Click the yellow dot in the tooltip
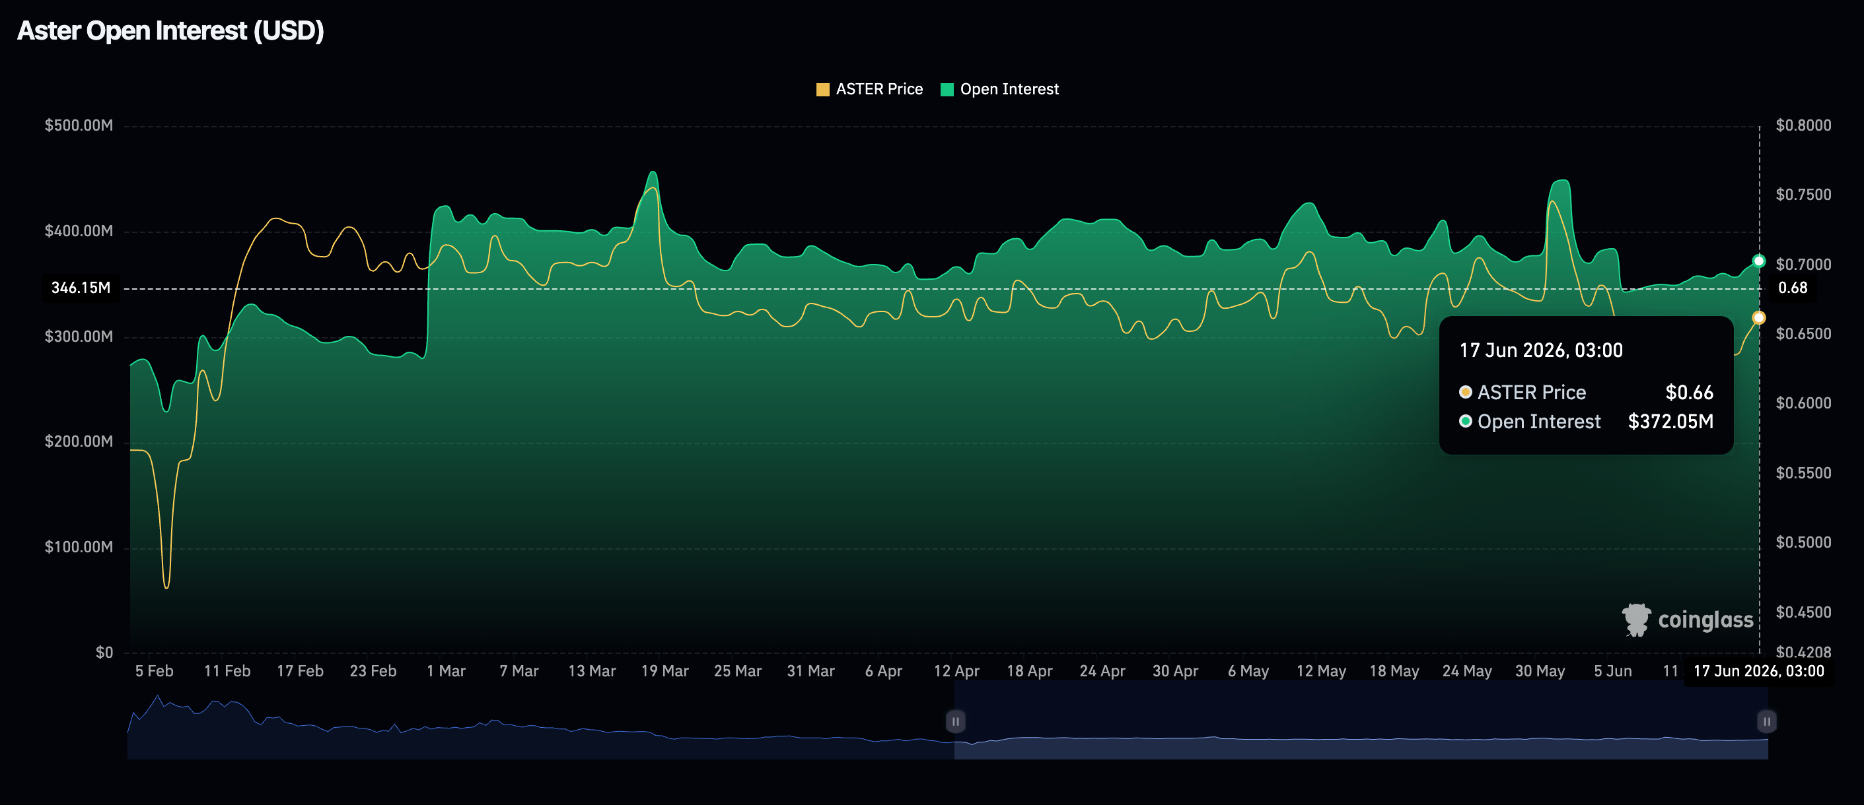The height and width of the screenshot is (805, 1864). pos(1465,393)
